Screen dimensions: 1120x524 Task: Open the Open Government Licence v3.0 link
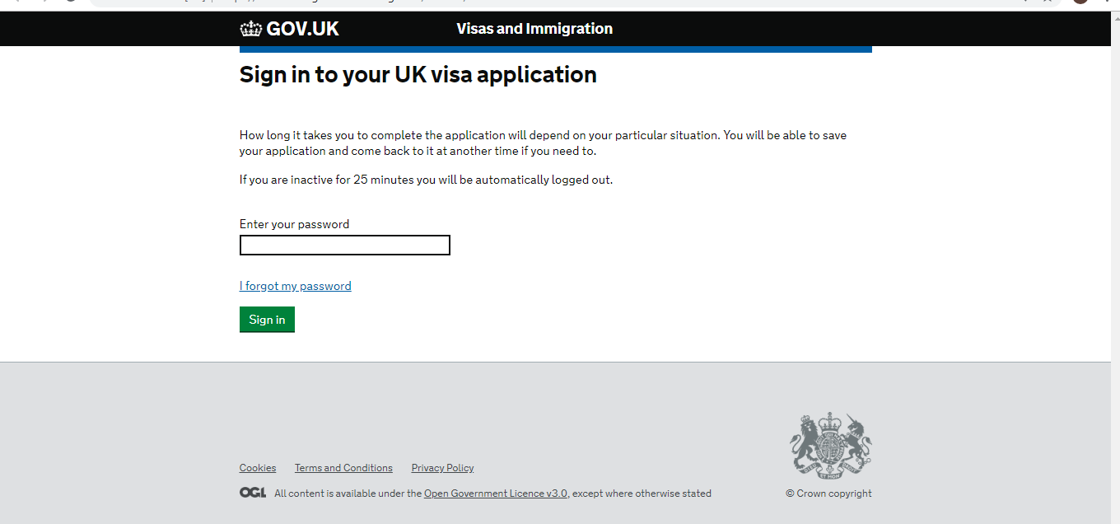tap(494, 493)
